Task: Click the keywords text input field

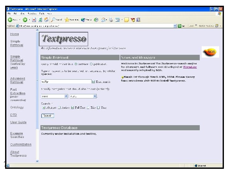Action: tap(66, 82)
